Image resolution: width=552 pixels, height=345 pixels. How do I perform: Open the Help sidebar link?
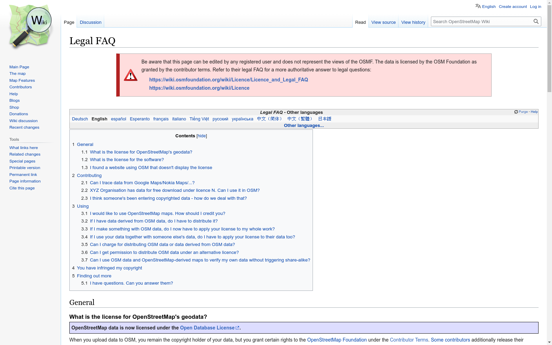click(13, 94)
